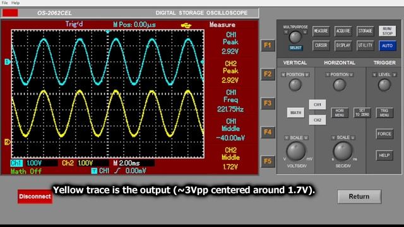The height and width of the screenshot is (227, 404).
Task: Open the HORI MENU button
Action: [x=340, y=113]
